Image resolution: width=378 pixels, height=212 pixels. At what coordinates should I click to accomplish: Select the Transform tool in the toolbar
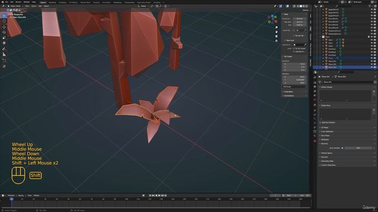(4, 43)
